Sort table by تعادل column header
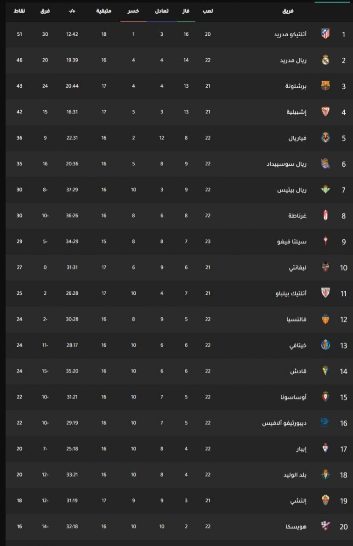The width and height of the screenshot is (353, 546). click(161, 11)
